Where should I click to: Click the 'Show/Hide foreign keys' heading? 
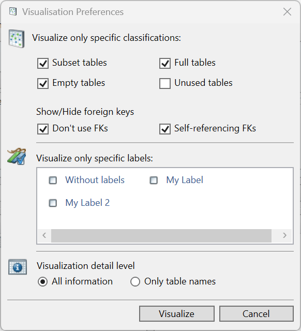click(x=85, y=112)
